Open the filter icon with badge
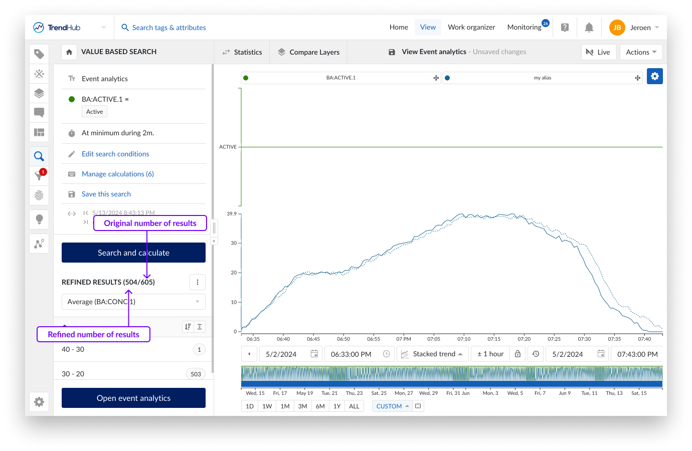Screen dimensions: 692x451 pyautogui.click(x=39, y=175)
